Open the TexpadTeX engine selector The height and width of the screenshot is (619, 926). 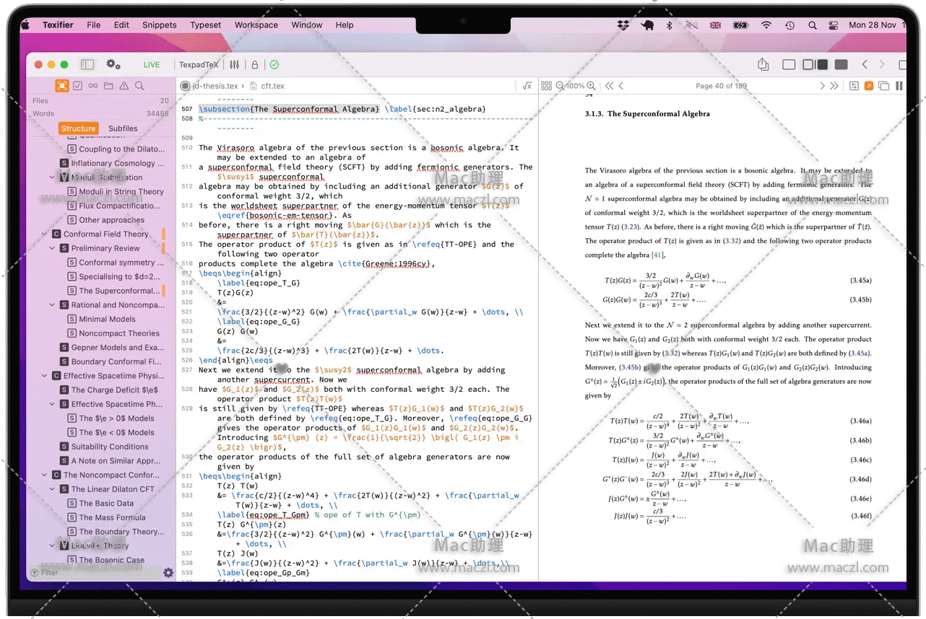click(x=199, y=65)
